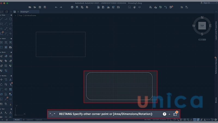Viewport: 218px width, 123px height.
Task: Print the drawing with the printer icon
Action: click(72, 7)
